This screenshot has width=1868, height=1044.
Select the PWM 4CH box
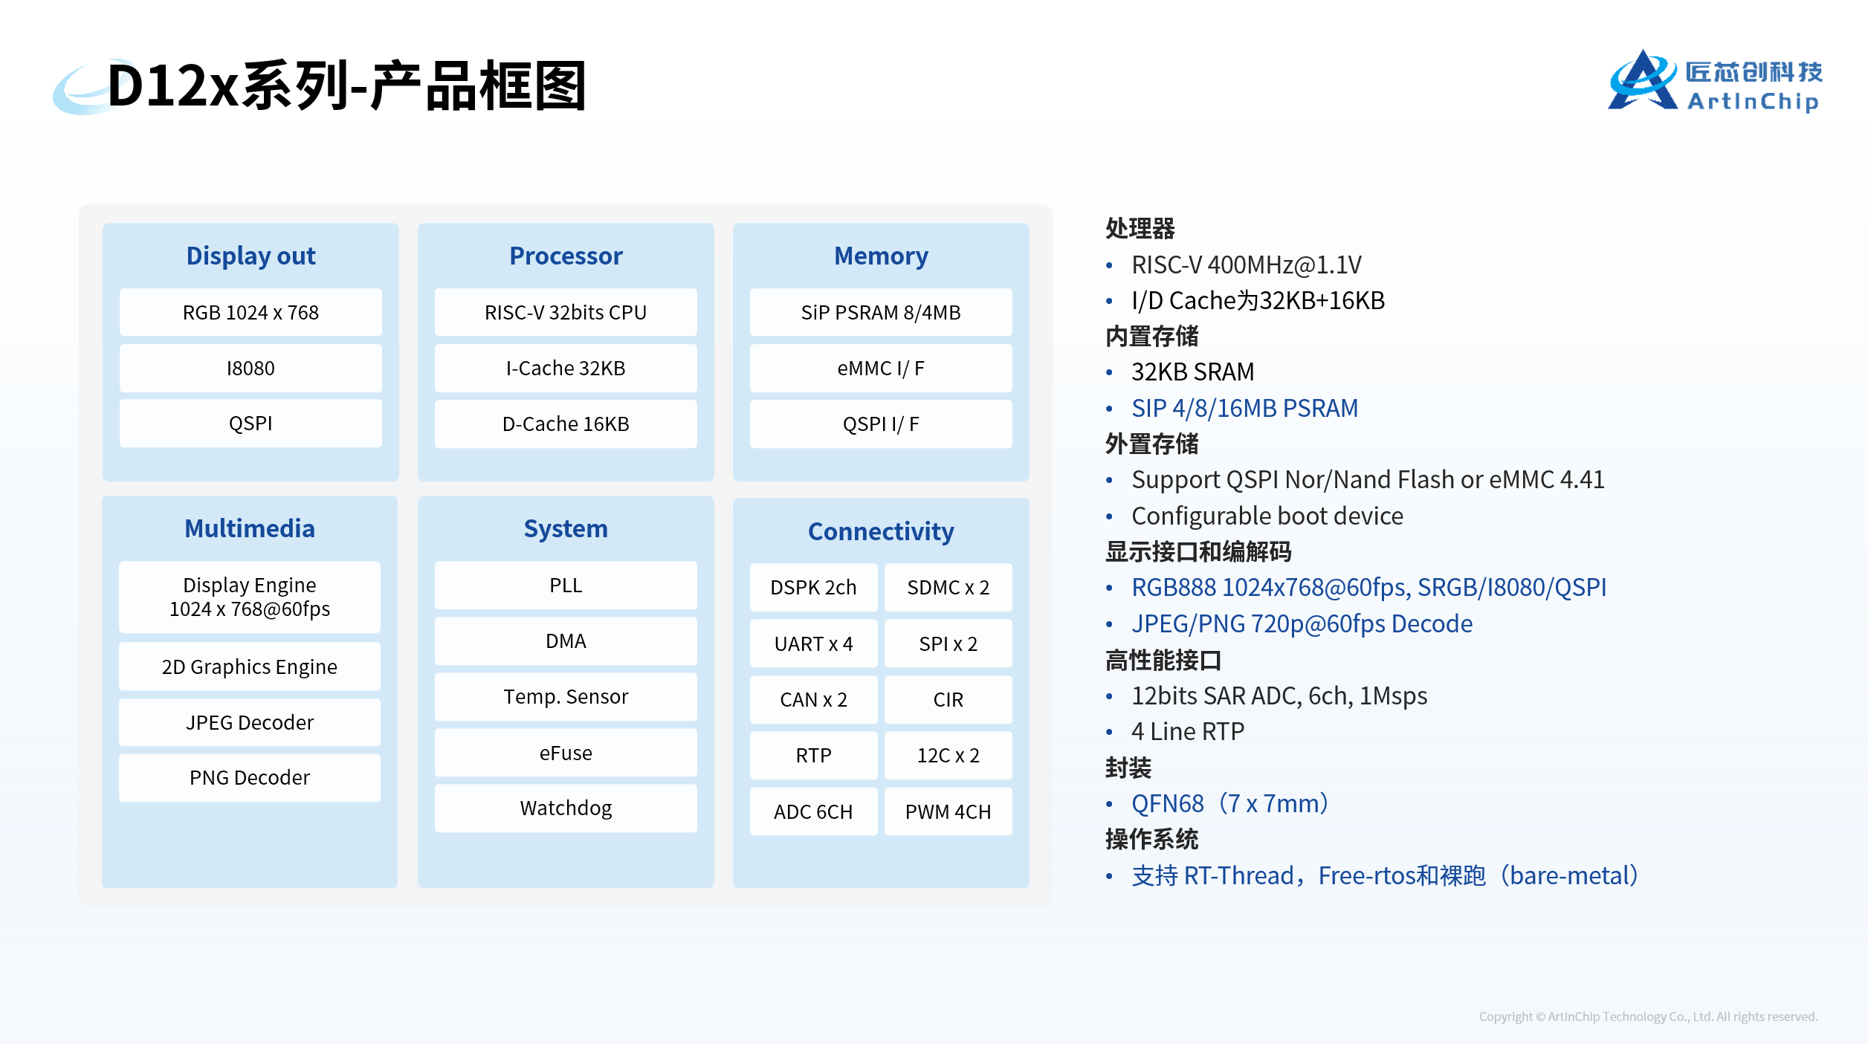coord(948,811)
